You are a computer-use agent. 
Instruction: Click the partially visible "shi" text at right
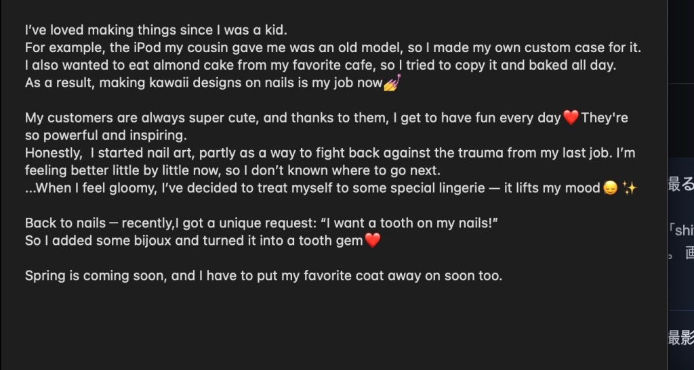point(681,231)
